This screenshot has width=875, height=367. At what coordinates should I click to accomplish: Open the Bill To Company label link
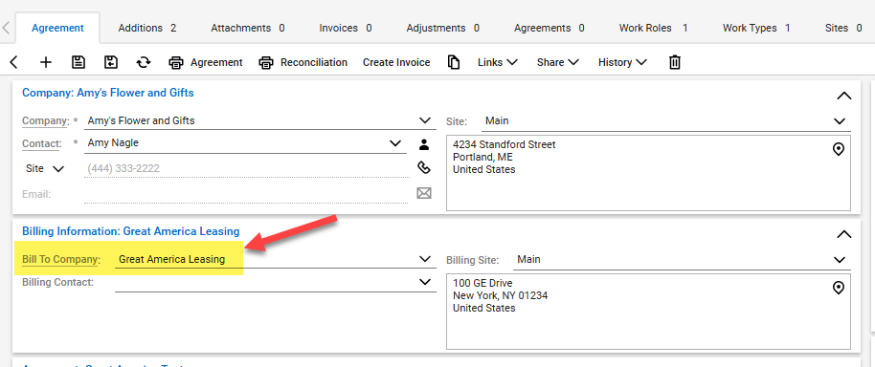[x=61, y=260]
